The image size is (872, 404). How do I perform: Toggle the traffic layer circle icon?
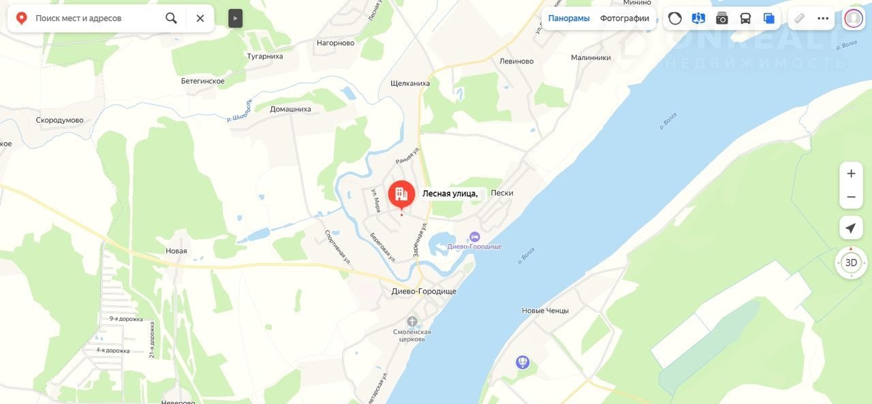[675, 18]
